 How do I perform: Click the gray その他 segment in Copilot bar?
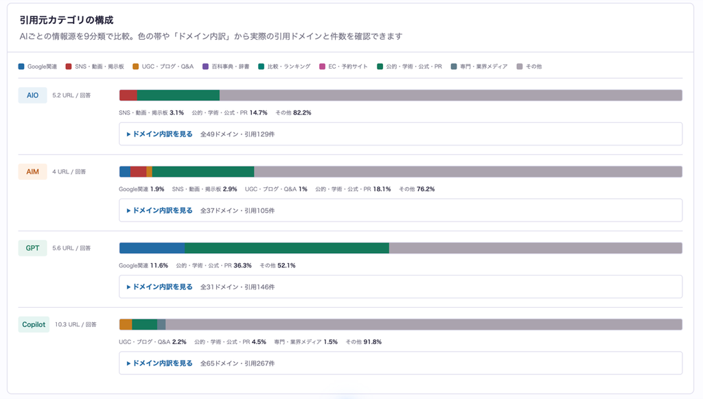[x=424, y=324]
